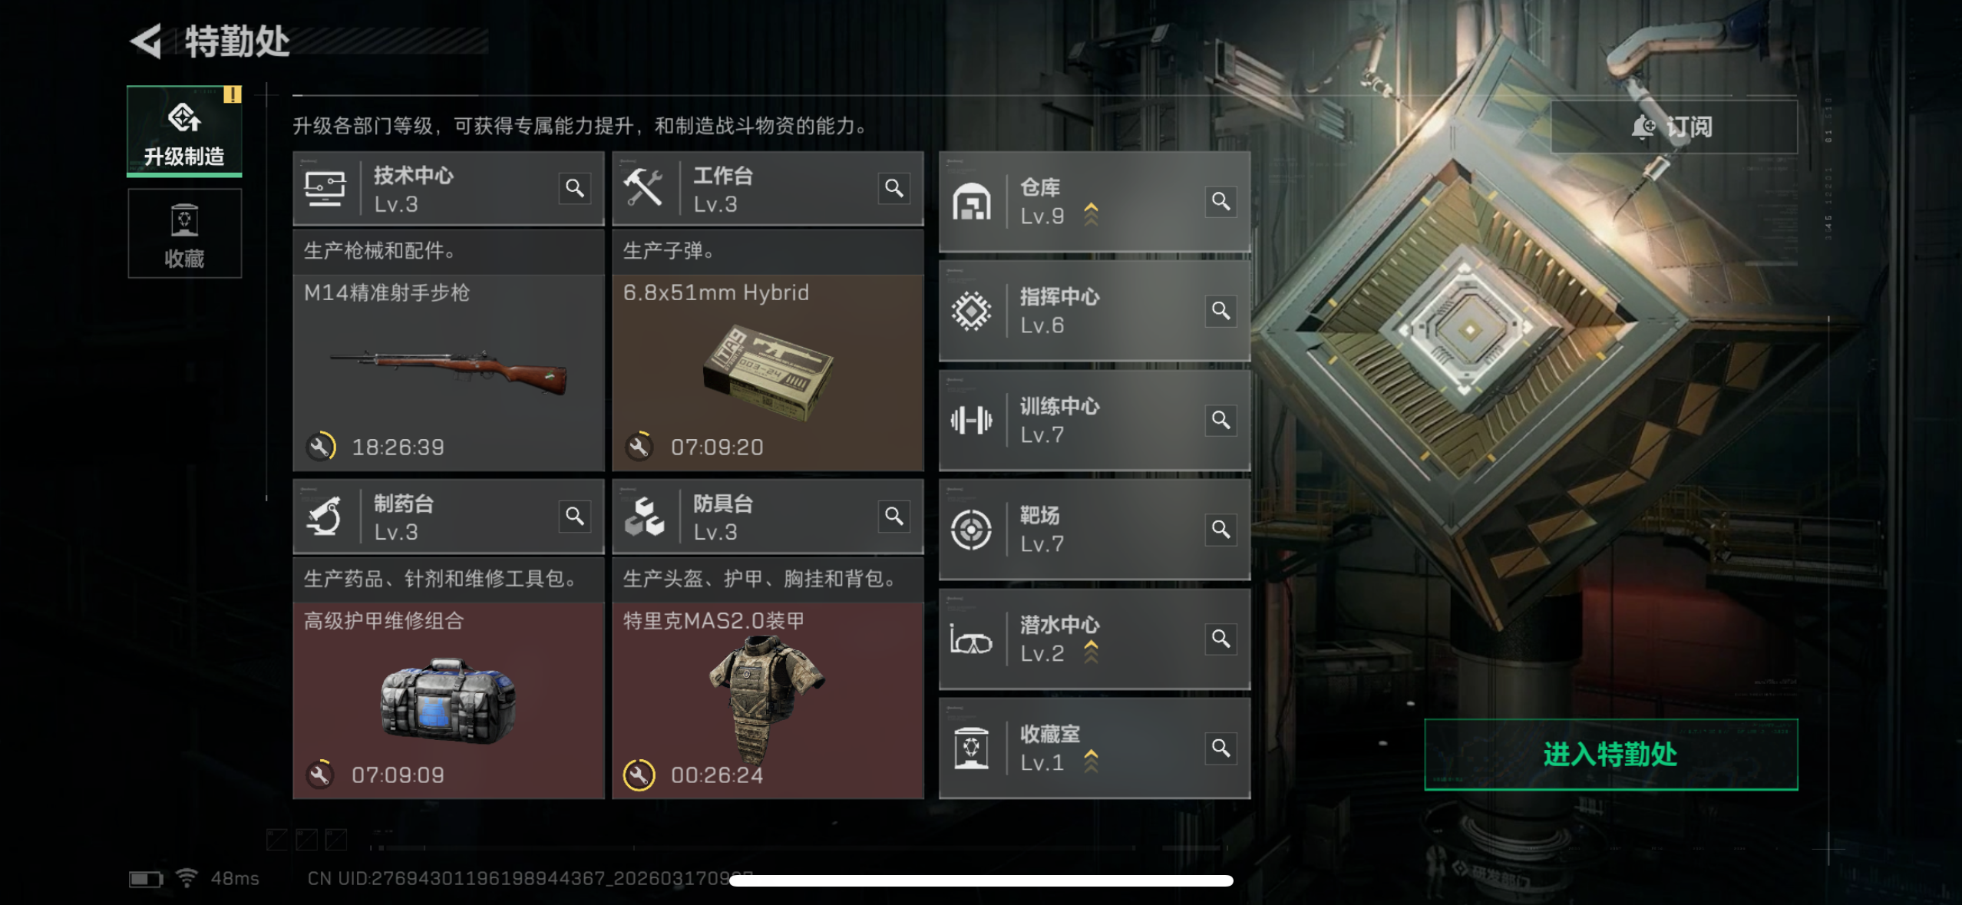Inspect 靶场 with its magnifier icon
Viewport: 1962px width, 905px height.
pos(1221,530)
